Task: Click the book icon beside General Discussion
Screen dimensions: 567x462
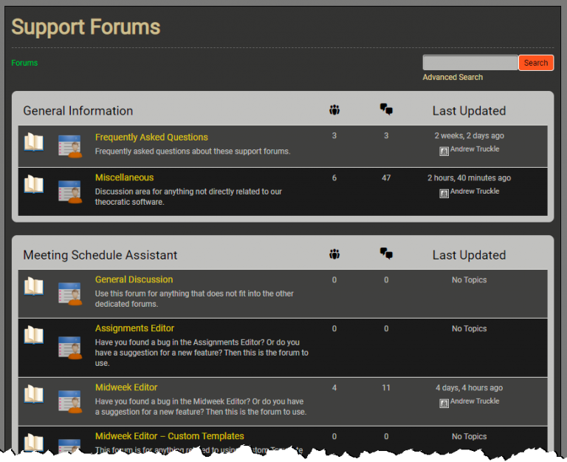Action: 34,286
